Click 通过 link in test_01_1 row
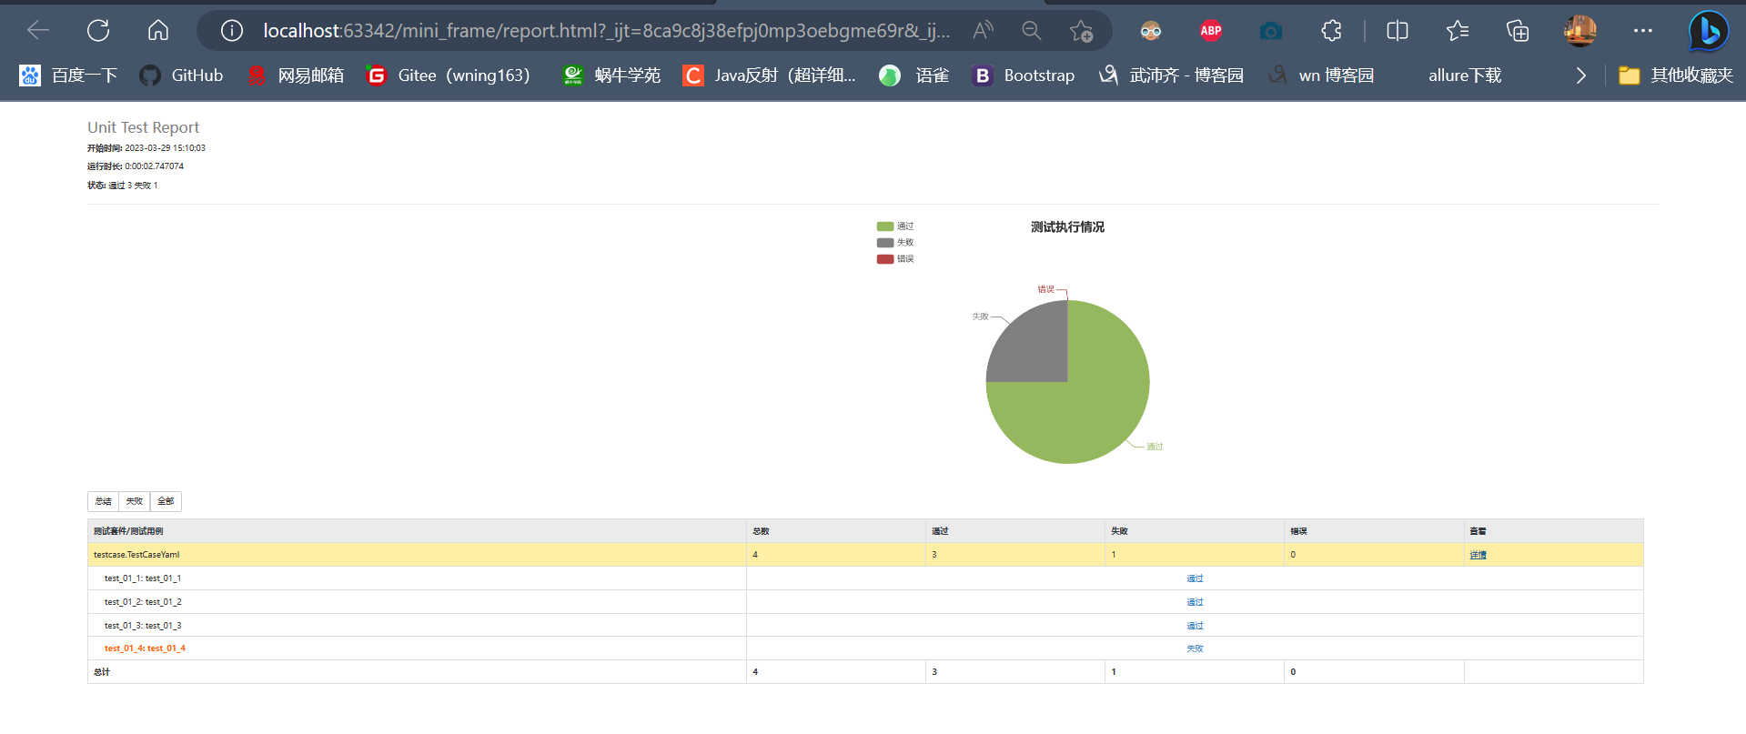Screen dimensions: 1746x734 click(x=1195, y=578)
